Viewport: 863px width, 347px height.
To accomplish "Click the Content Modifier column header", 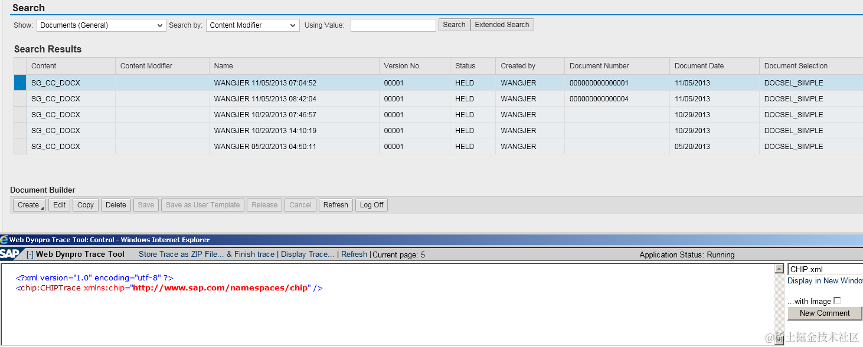I will [x=162, y=66].
